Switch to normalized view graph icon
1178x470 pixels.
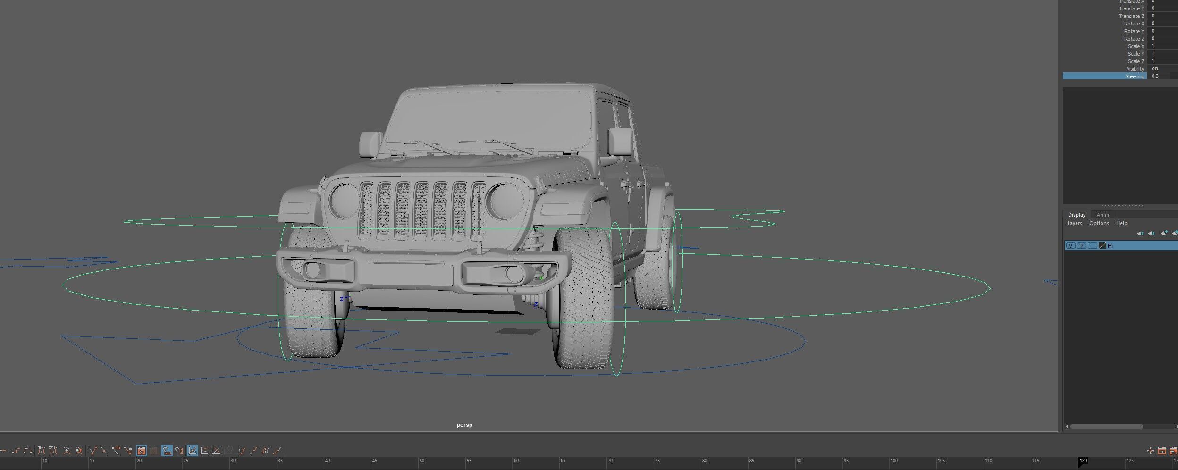point(216,451)
